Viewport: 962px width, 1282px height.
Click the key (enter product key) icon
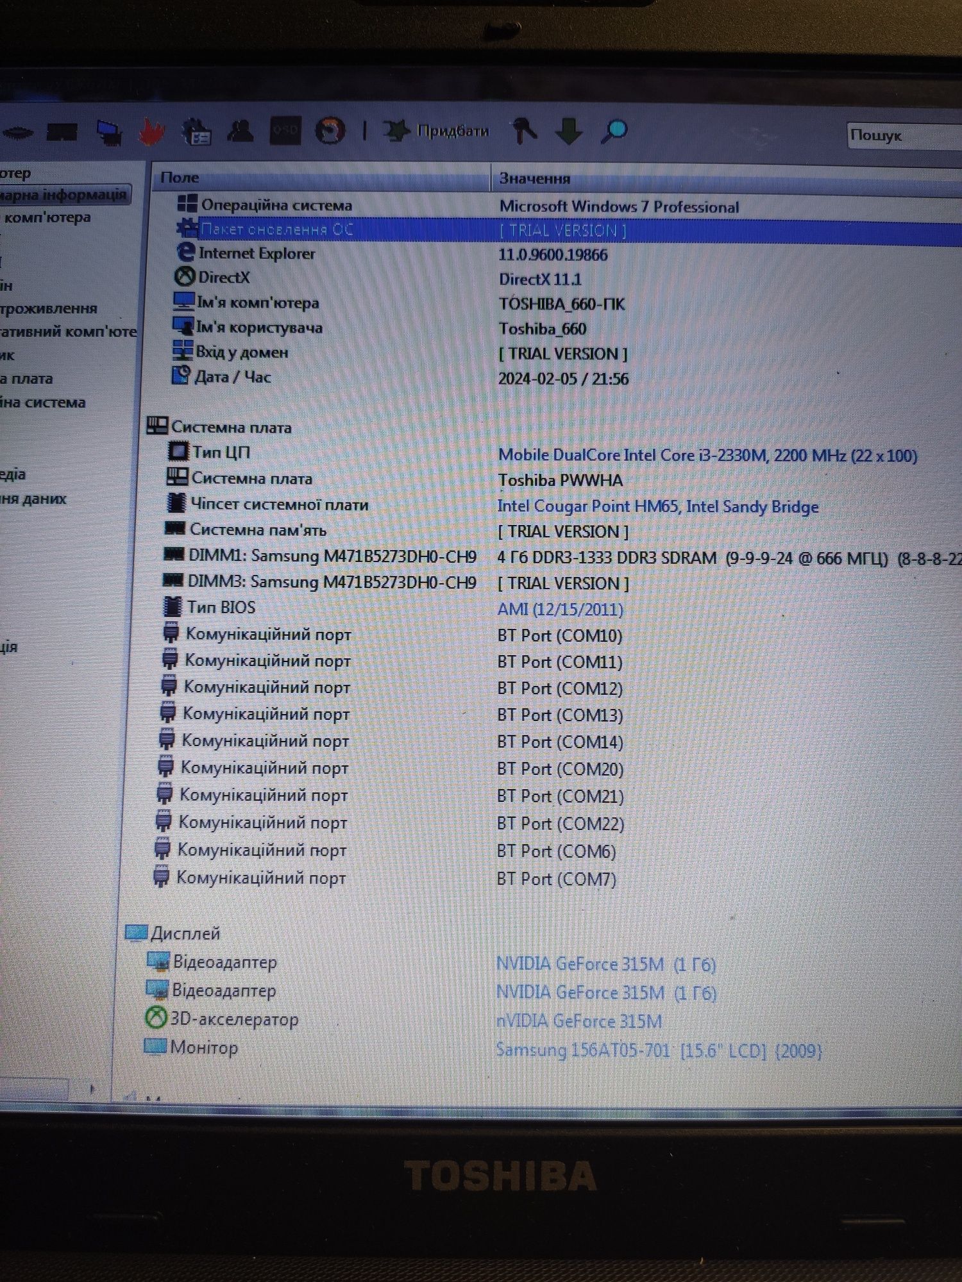tap(525, 131)
